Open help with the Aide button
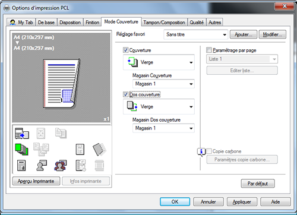The image size is (297, 215). [x=276, y=202]
